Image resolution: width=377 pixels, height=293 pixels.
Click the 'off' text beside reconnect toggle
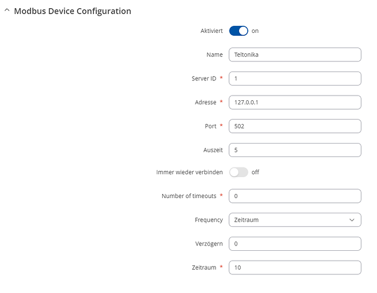255,172
